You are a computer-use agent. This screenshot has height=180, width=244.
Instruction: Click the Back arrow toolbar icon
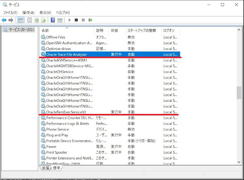click(x=4, y=20)
